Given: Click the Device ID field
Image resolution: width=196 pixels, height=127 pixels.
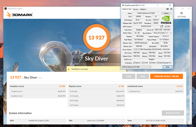Looking at the screenshot, I should tap(163, 30).
